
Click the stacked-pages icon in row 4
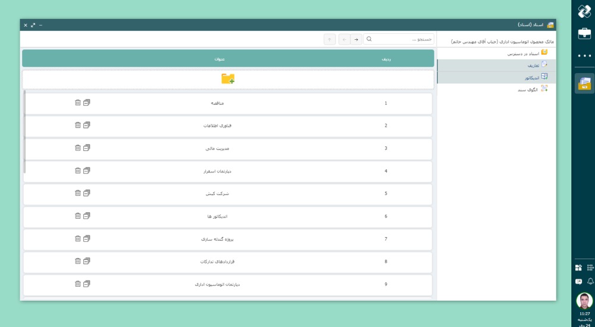[x=86, y=170]
